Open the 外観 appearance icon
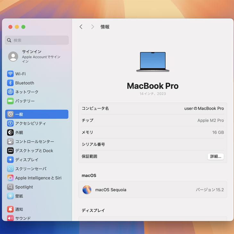Viewport: 234px width, 234px height. coord(10,132)
